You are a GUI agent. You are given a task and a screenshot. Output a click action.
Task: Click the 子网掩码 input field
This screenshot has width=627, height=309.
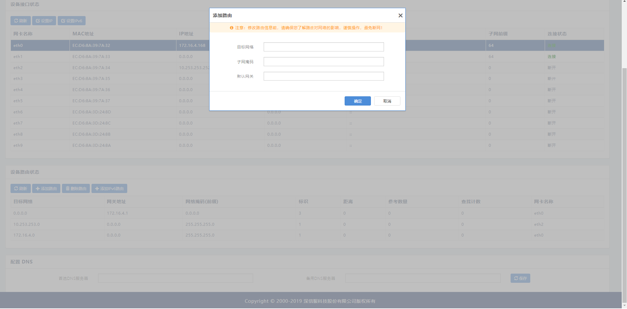323,62
